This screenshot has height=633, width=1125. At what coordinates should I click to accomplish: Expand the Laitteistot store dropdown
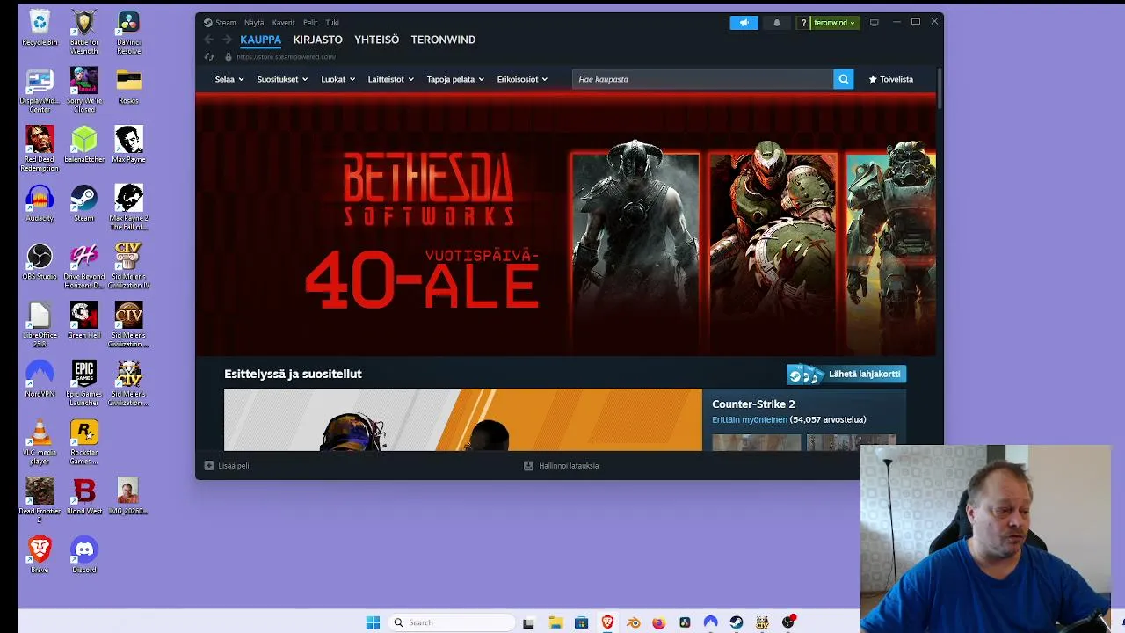[391, 79]
